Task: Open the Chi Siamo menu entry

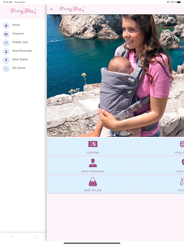Action: (x=19, y=68)
